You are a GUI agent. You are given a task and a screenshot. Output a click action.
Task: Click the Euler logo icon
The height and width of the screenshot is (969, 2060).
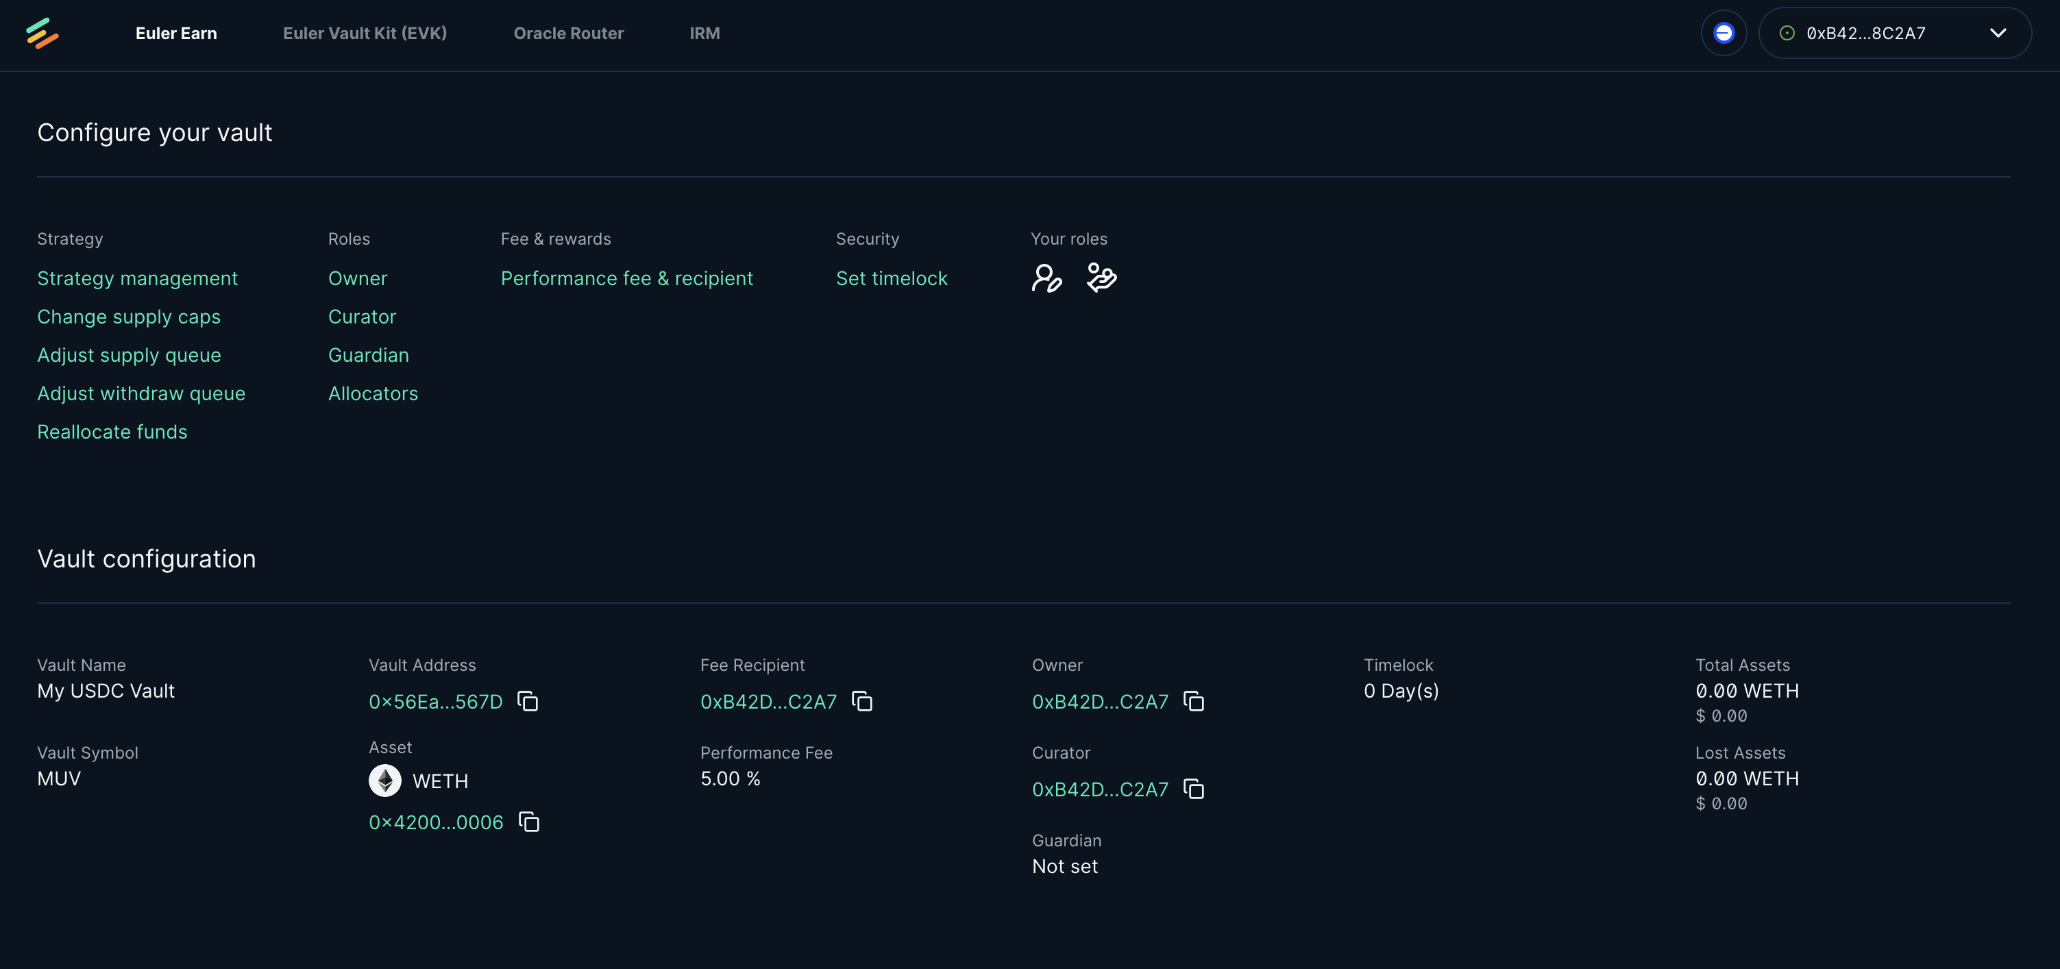pyautogui.click(x=42, y=33)
